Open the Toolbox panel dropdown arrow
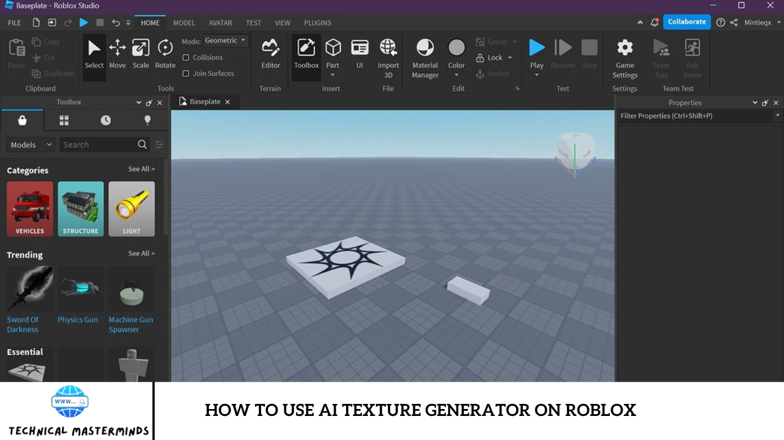The width and height of the screenshot is (784, 440). (139, 103)
